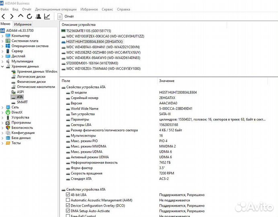Click the up-level arrow toolbar icon
This screenshot has width=278, height=217.
pos(20,16)
